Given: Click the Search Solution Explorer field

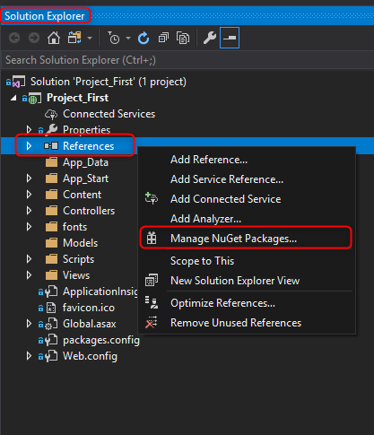Looking at the screenshot, I should point(187,60).
